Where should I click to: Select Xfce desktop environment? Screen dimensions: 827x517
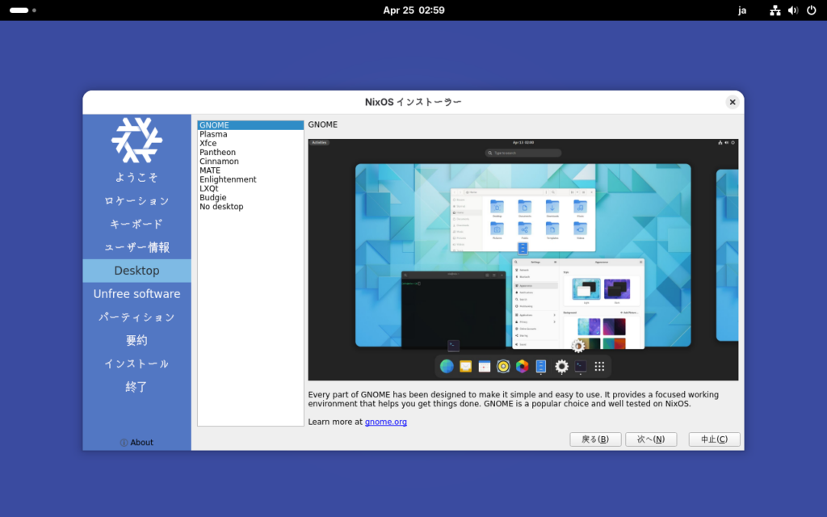[x=208, y=144]
